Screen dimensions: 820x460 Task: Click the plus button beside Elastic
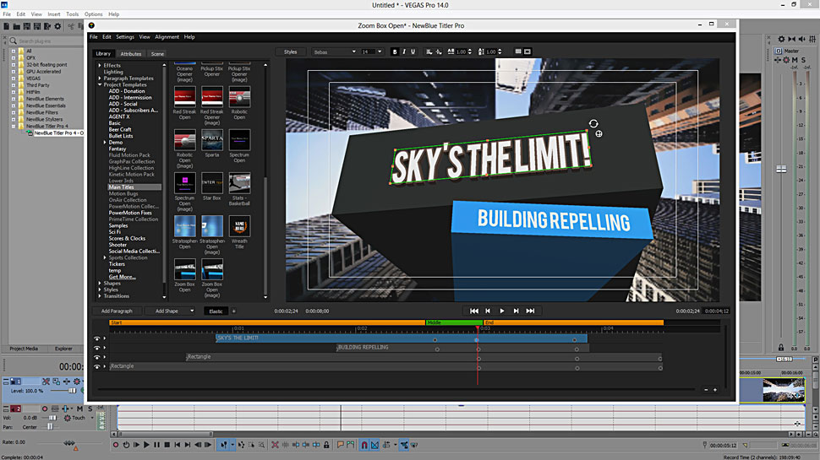coord(234,311)
